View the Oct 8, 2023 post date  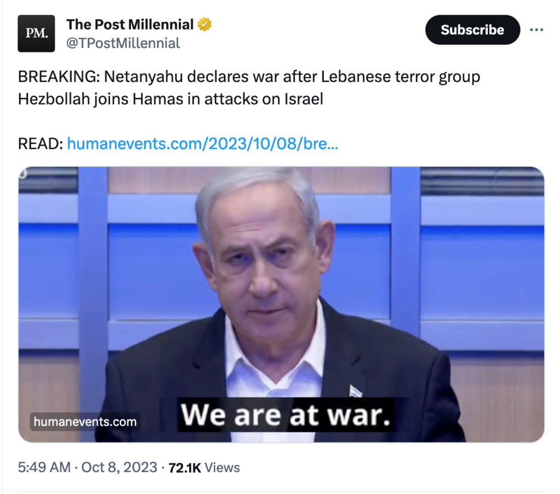tap(119, 468)
